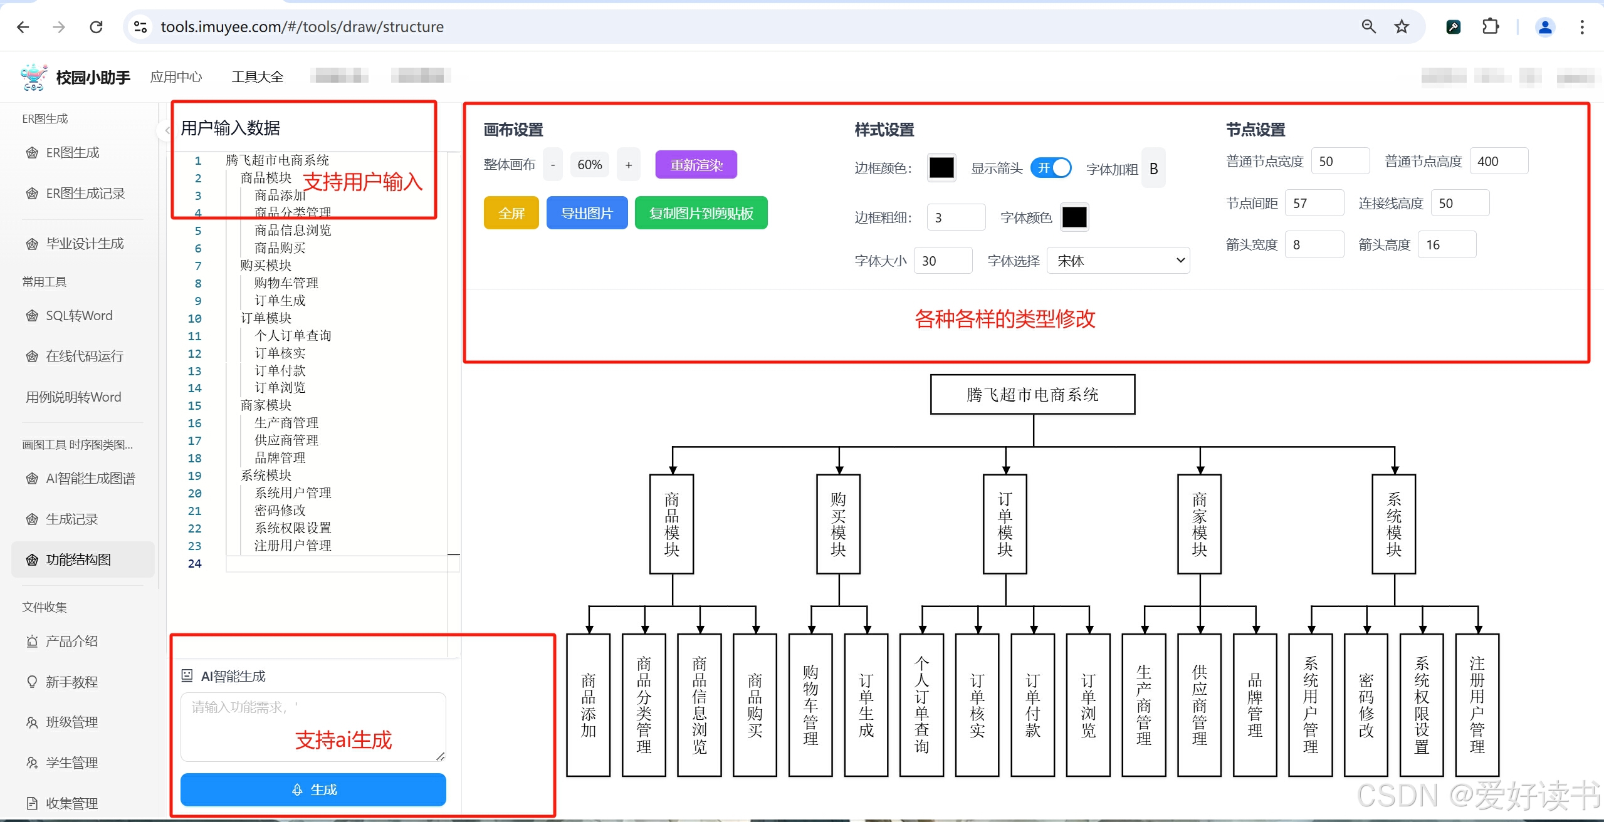
Task: Open the border color black swatch
Action: tap(941, 168)
